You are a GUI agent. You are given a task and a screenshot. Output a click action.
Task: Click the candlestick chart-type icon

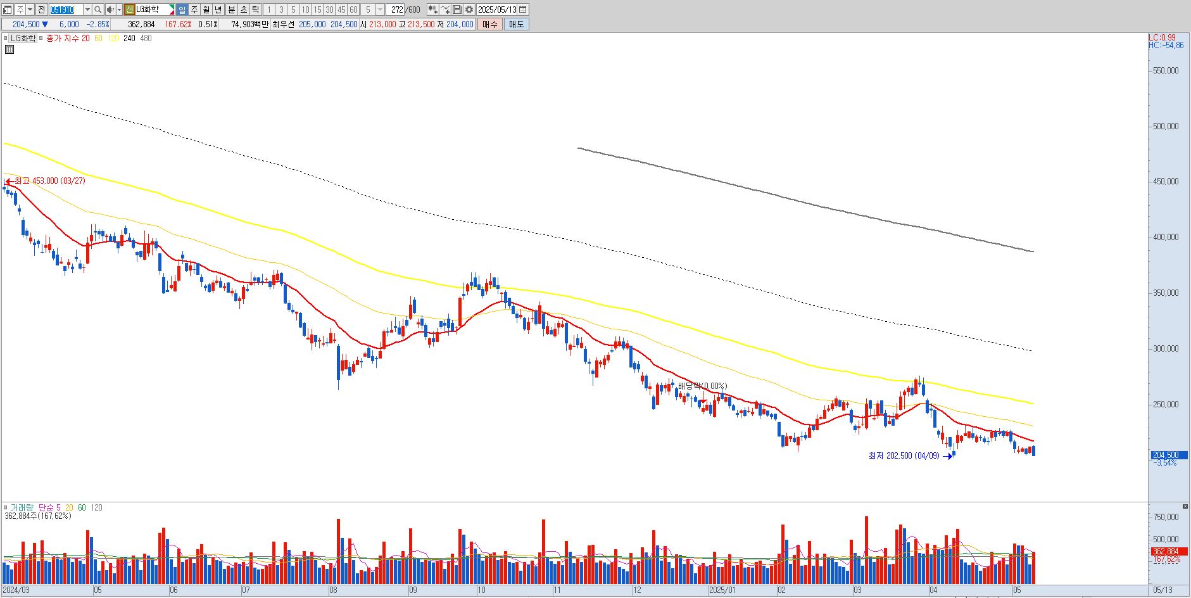432,10
